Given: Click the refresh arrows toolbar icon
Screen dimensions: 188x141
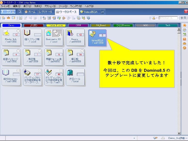Looking at the screenshot, I should pyautogui.click(x=59, y=18).
